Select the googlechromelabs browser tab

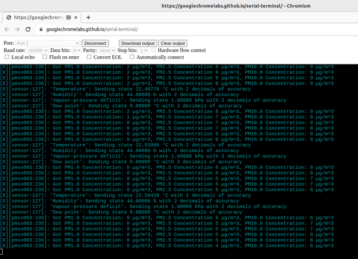[41, 17]
